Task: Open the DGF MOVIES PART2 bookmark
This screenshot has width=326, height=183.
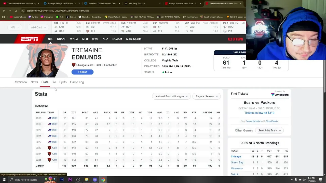Action: point(142,17)
